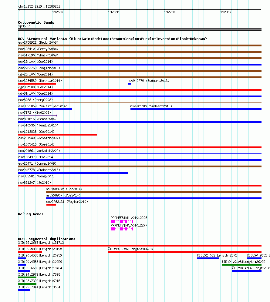Viewport: 270px width, 302px height.
Task: Click the 1p36.21 band label
Action: pyautogui.click(x=25, y=26)
